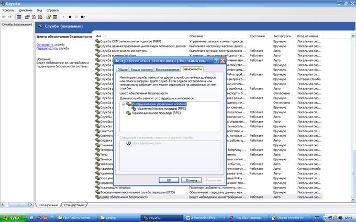
Task: Click the Export list toolbar icon
Action: 40,17
